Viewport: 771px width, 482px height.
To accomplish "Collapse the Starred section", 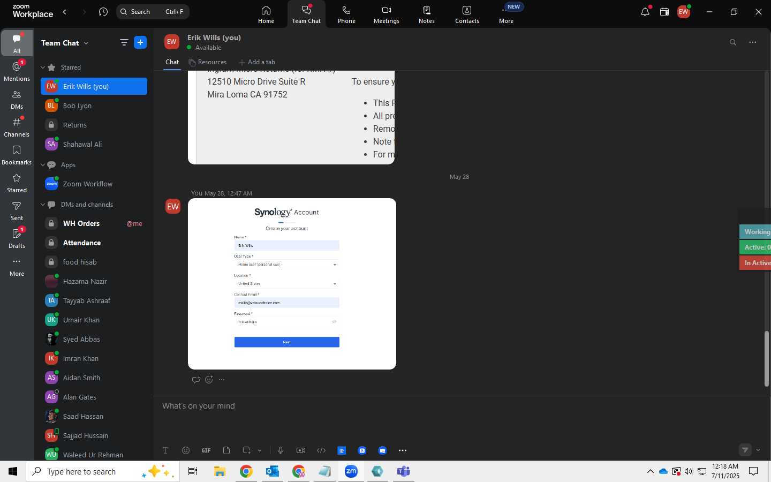I will pos(43,67).
